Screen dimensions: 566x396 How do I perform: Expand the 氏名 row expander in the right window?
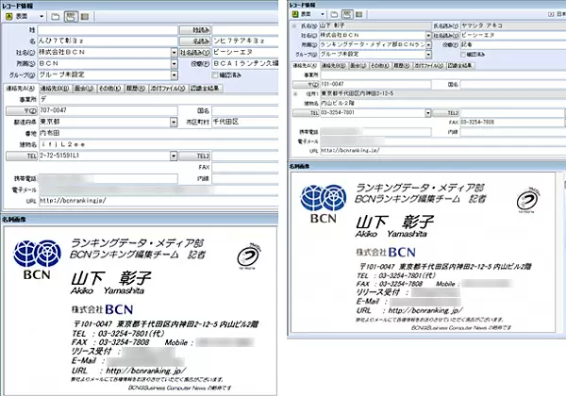[294, 26]
